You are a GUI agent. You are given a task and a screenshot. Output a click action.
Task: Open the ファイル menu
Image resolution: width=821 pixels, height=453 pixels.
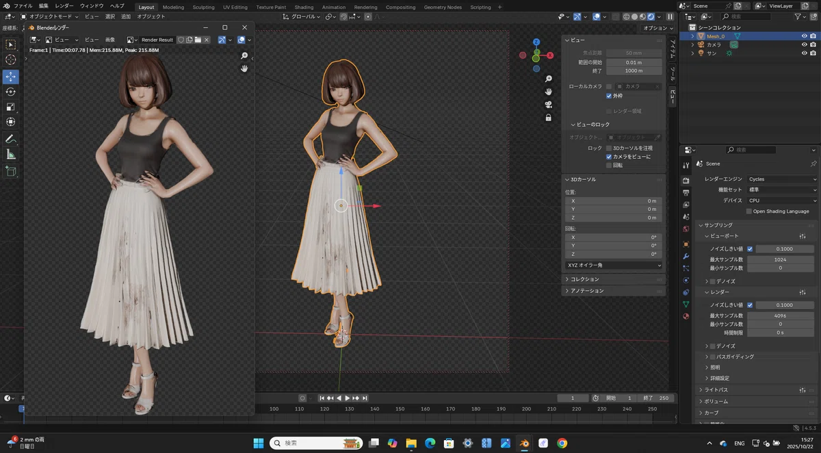(23, 6)
